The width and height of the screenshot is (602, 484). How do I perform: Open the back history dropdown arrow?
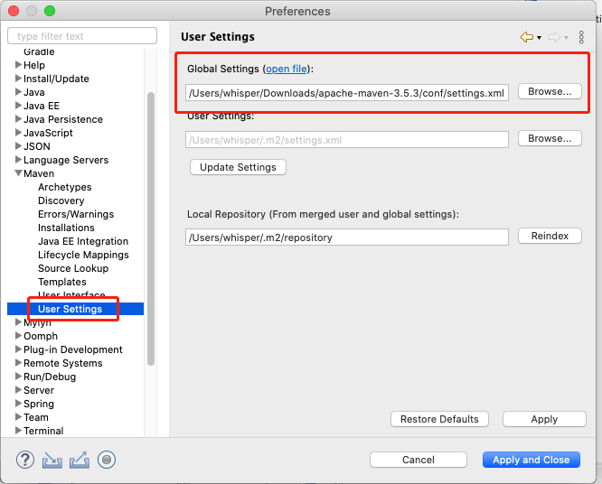[x=539, y=38]
